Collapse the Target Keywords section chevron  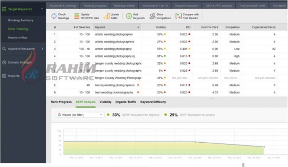pyautogui.click(x=42, y=9)
